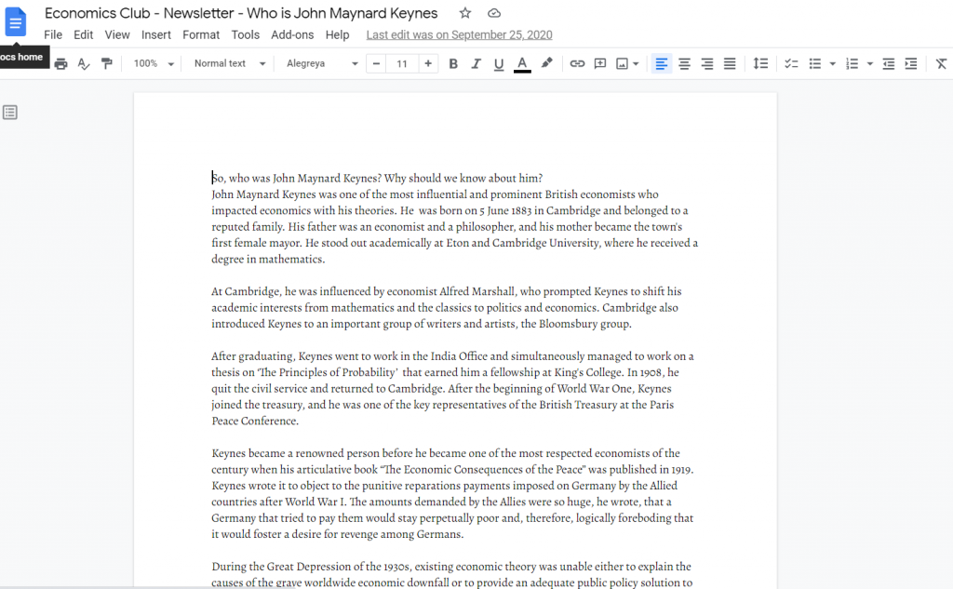View the cloud save status icon
Viewport: 953px width, 589px height.
click(494, 13)
